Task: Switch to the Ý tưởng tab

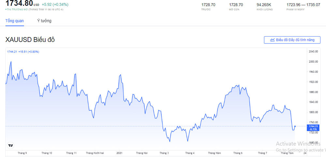Action: 44,21
